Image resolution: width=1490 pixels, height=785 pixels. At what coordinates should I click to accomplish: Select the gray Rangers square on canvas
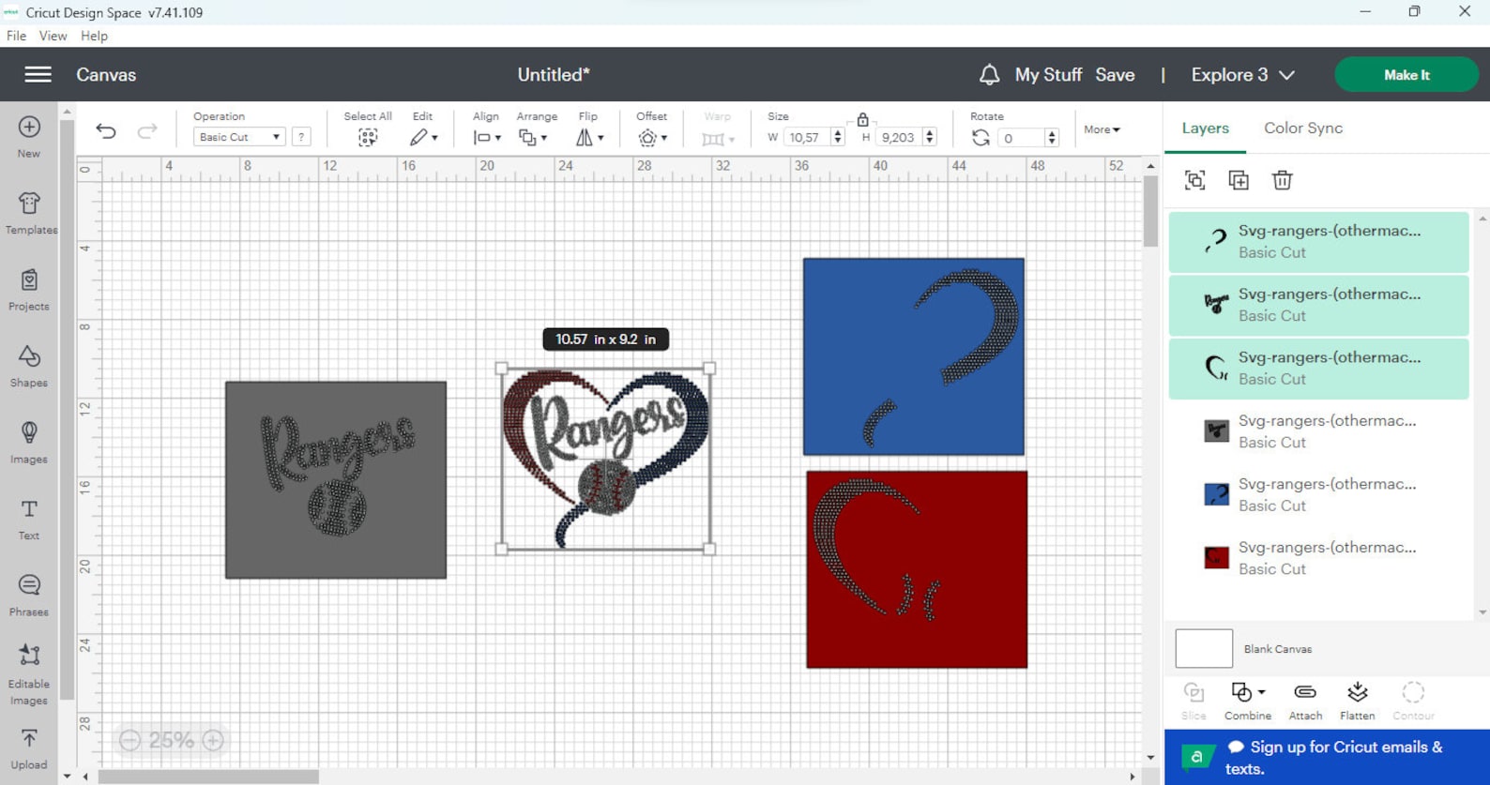click(x=336, y=479)
